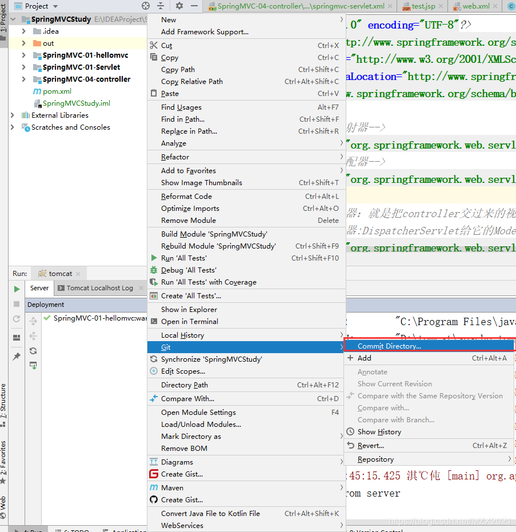Expand SpringMVC-04-controller module
The image size is (516, 532).
[x=24, y=79]
